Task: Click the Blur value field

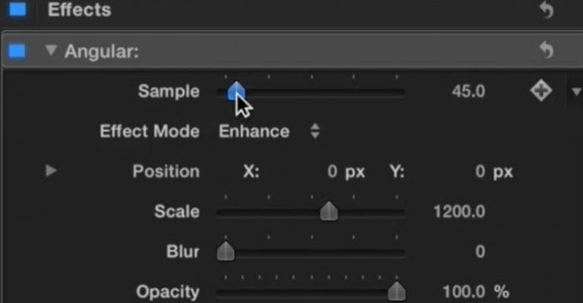Action: tap(480, 251)
